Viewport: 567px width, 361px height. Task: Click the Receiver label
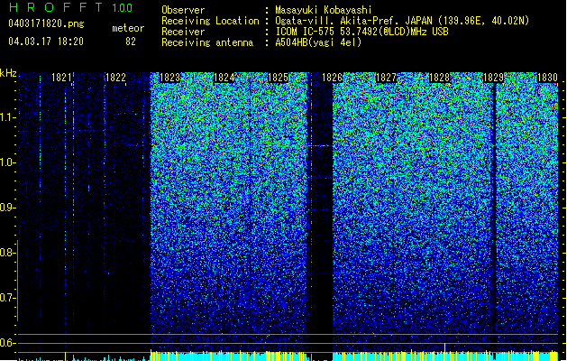[x=183, y=32]
